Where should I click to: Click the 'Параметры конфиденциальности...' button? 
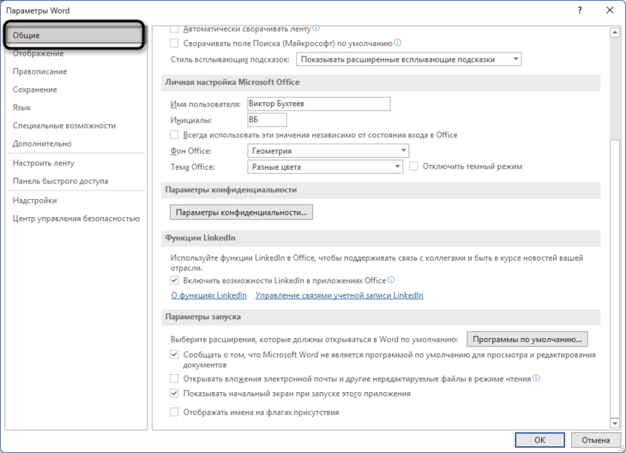[241, 212]
